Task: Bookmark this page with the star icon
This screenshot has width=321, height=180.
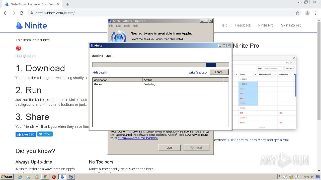Action: [297, 13]
